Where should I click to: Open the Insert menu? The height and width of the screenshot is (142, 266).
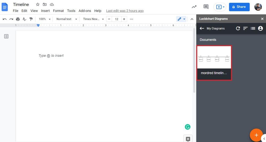pos(45,11)
